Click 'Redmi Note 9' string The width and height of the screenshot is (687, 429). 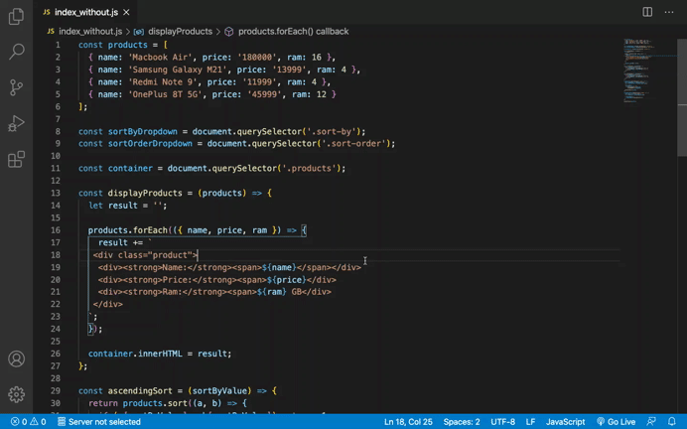[x=163, y=82]
